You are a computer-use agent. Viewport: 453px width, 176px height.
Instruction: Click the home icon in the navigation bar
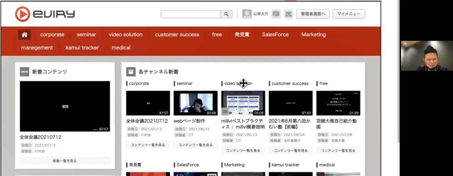point(24,34)
